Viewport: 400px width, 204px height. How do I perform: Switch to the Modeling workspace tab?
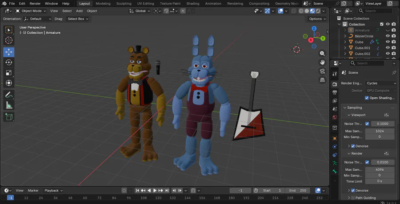tap(103, 4)
